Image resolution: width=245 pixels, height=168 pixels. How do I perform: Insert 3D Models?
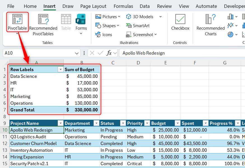(x=140, y=17)
